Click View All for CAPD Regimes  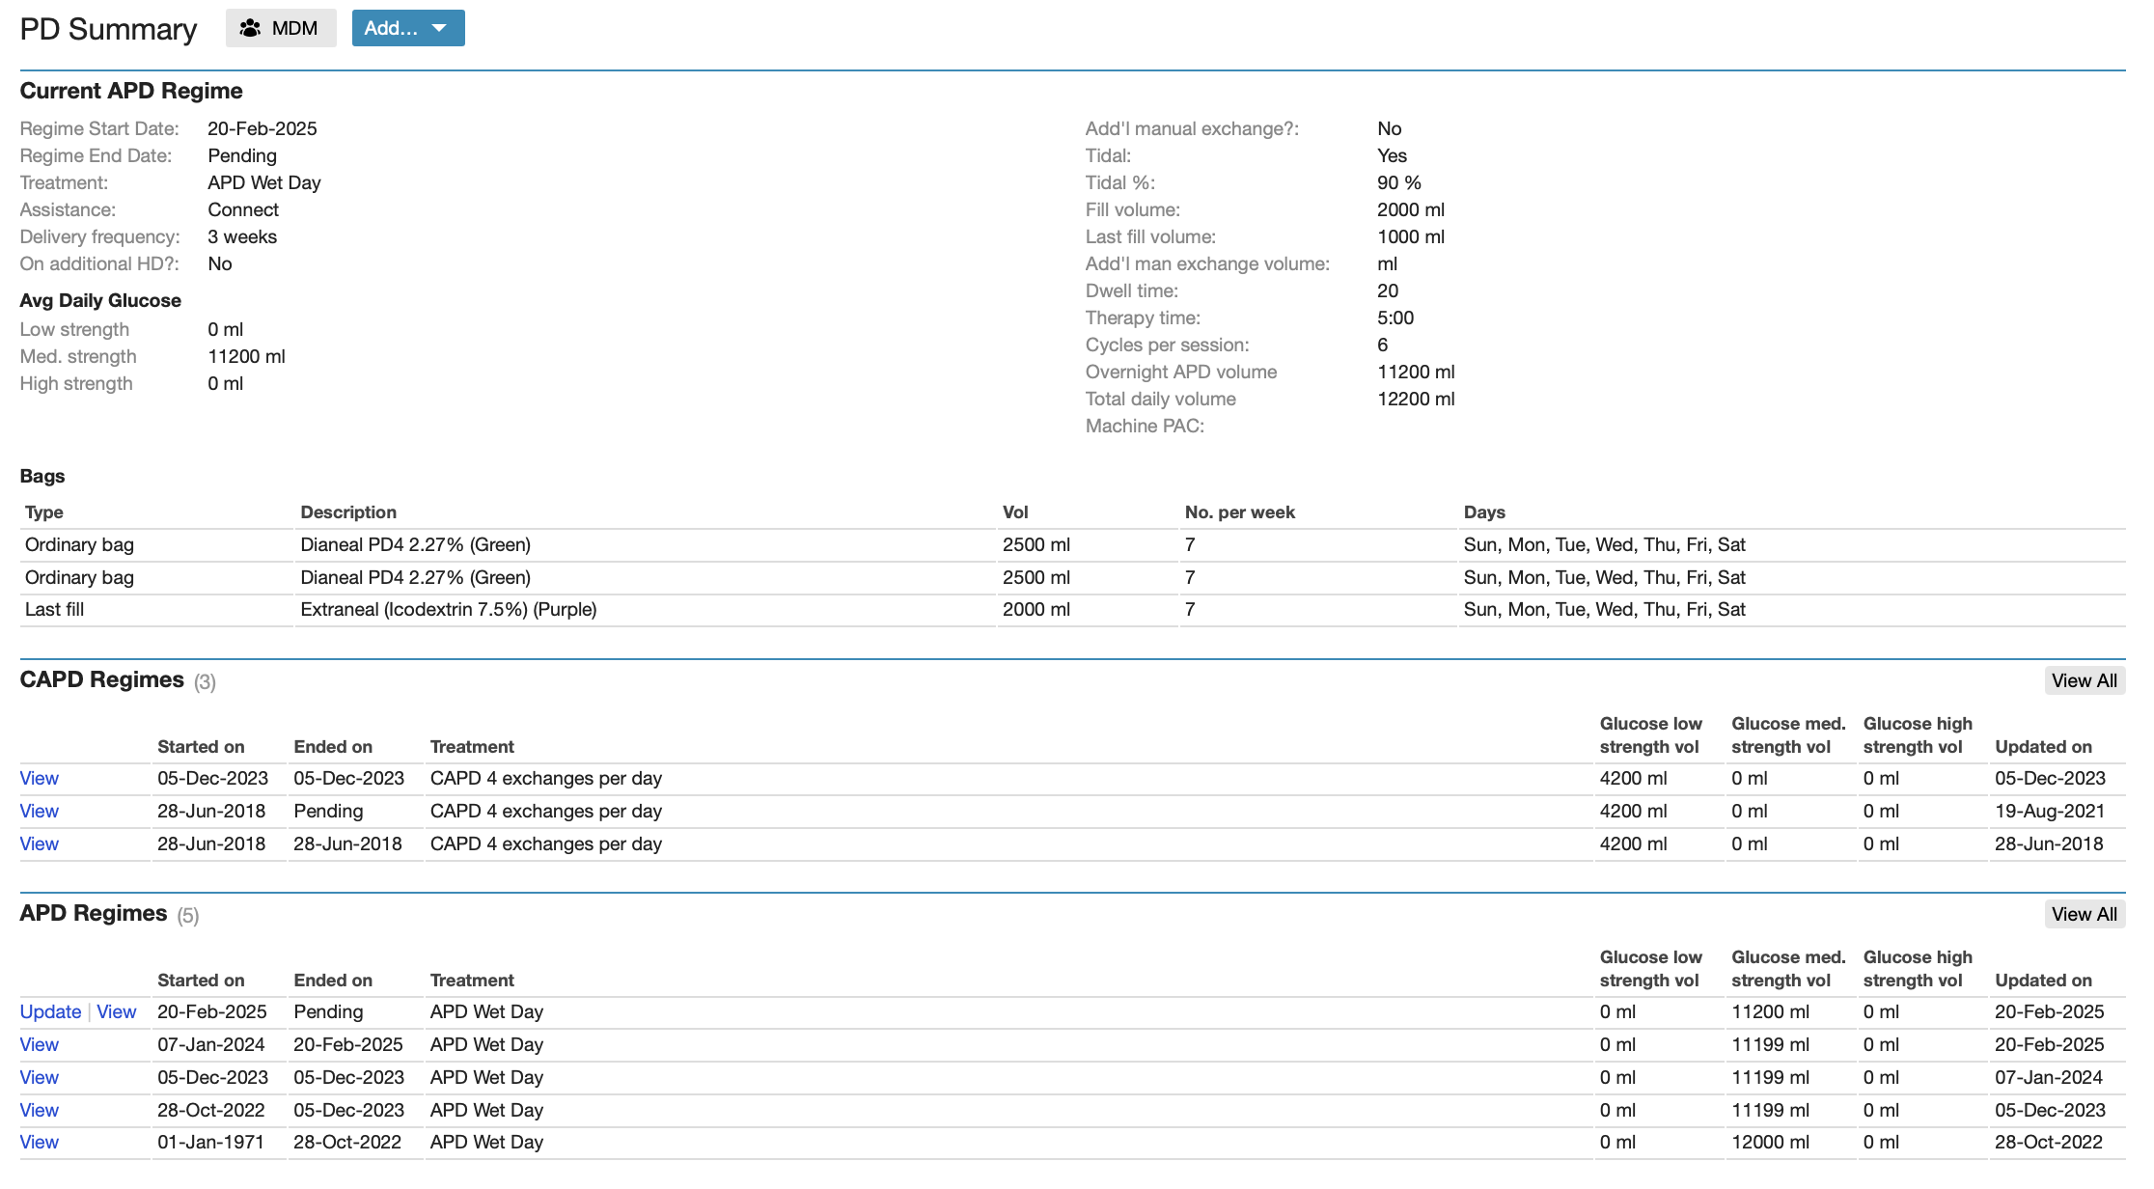click(x=2084, y=680)
